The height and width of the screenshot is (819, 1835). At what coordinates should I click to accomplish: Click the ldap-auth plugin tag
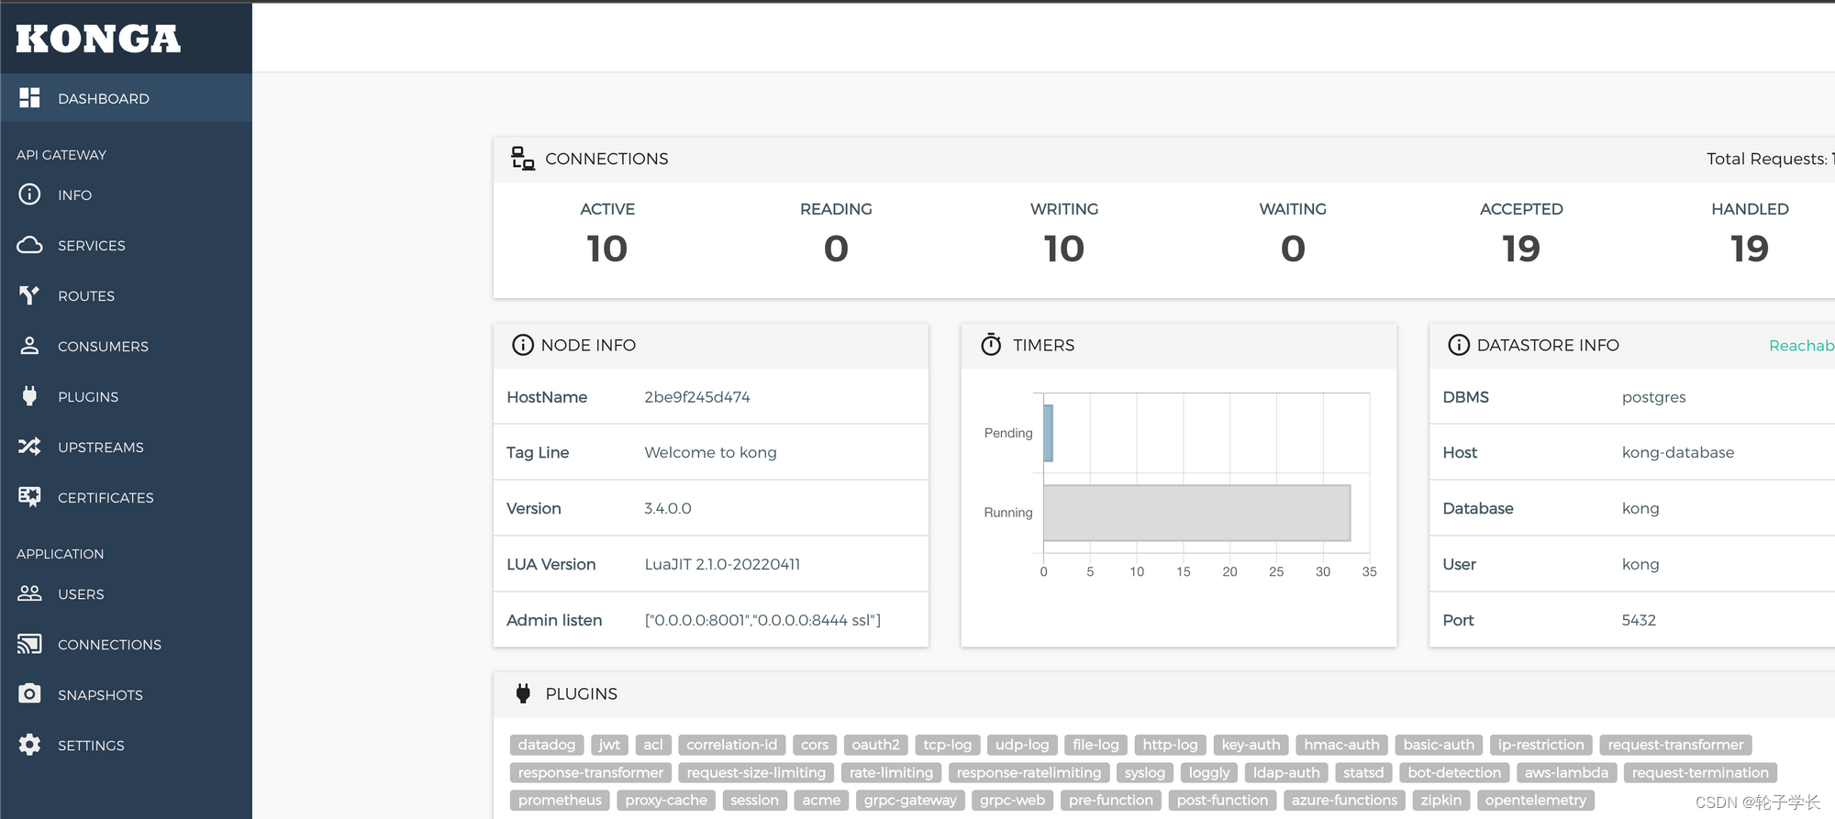pyautogui.click(x=1286, y=772)
